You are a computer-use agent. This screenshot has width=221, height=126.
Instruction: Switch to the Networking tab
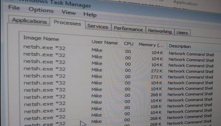160,31
